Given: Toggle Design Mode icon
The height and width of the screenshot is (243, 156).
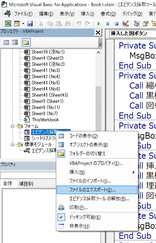Looking at the screenshot, I should (x=126, y=23).
